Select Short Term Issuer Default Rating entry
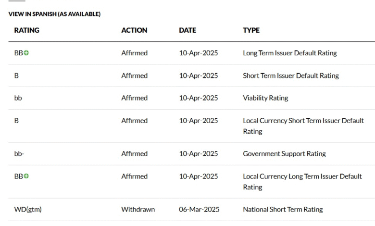The width and height of the screenshot is (375, 226). point(291,75)
